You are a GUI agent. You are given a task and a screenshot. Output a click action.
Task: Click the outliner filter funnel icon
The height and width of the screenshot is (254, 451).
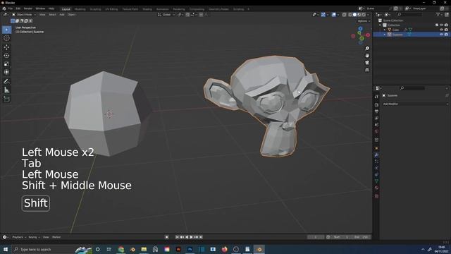point(438,14)
